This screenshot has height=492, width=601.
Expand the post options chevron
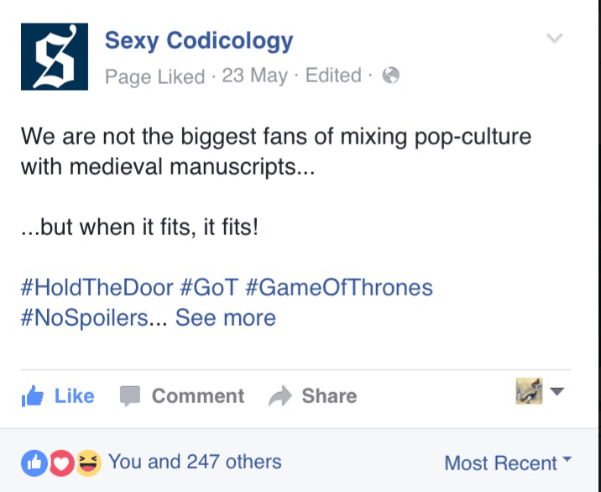554,39
